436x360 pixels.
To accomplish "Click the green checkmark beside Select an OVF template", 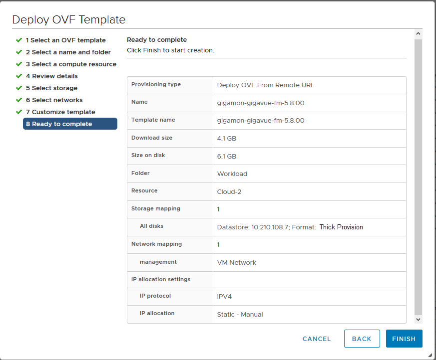I will [x=19, y=40].
